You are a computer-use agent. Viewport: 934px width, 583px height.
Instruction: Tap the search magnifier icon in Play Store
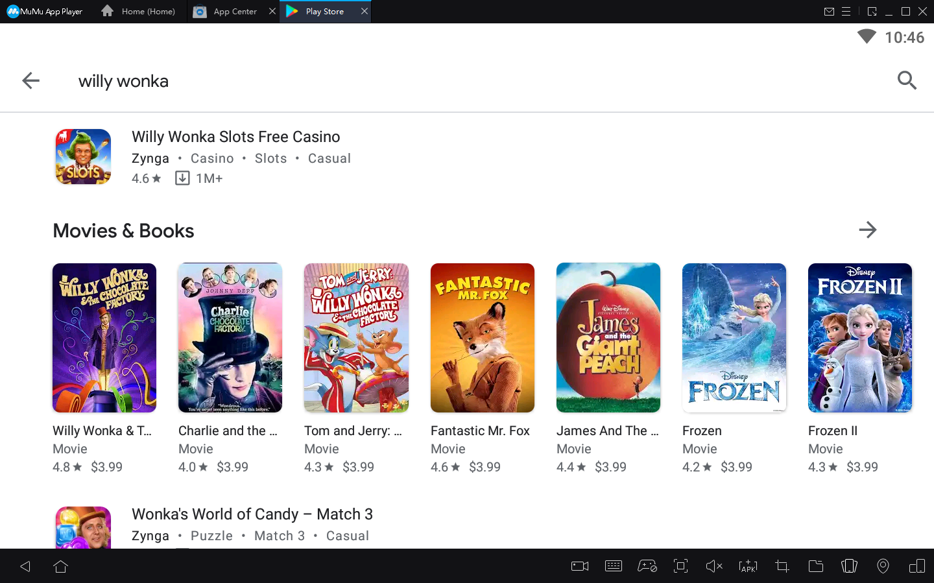[x=907, y=80]
